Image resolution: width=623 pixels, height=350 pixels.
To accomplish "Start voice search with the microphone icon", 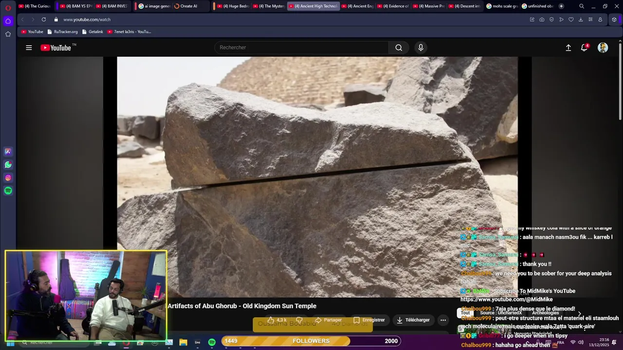I will (x=421, y=48).
